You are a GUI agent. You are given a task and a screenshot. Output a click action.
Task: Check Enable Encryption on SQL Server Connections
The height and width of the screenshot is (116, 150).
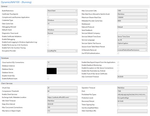(118, 68)
